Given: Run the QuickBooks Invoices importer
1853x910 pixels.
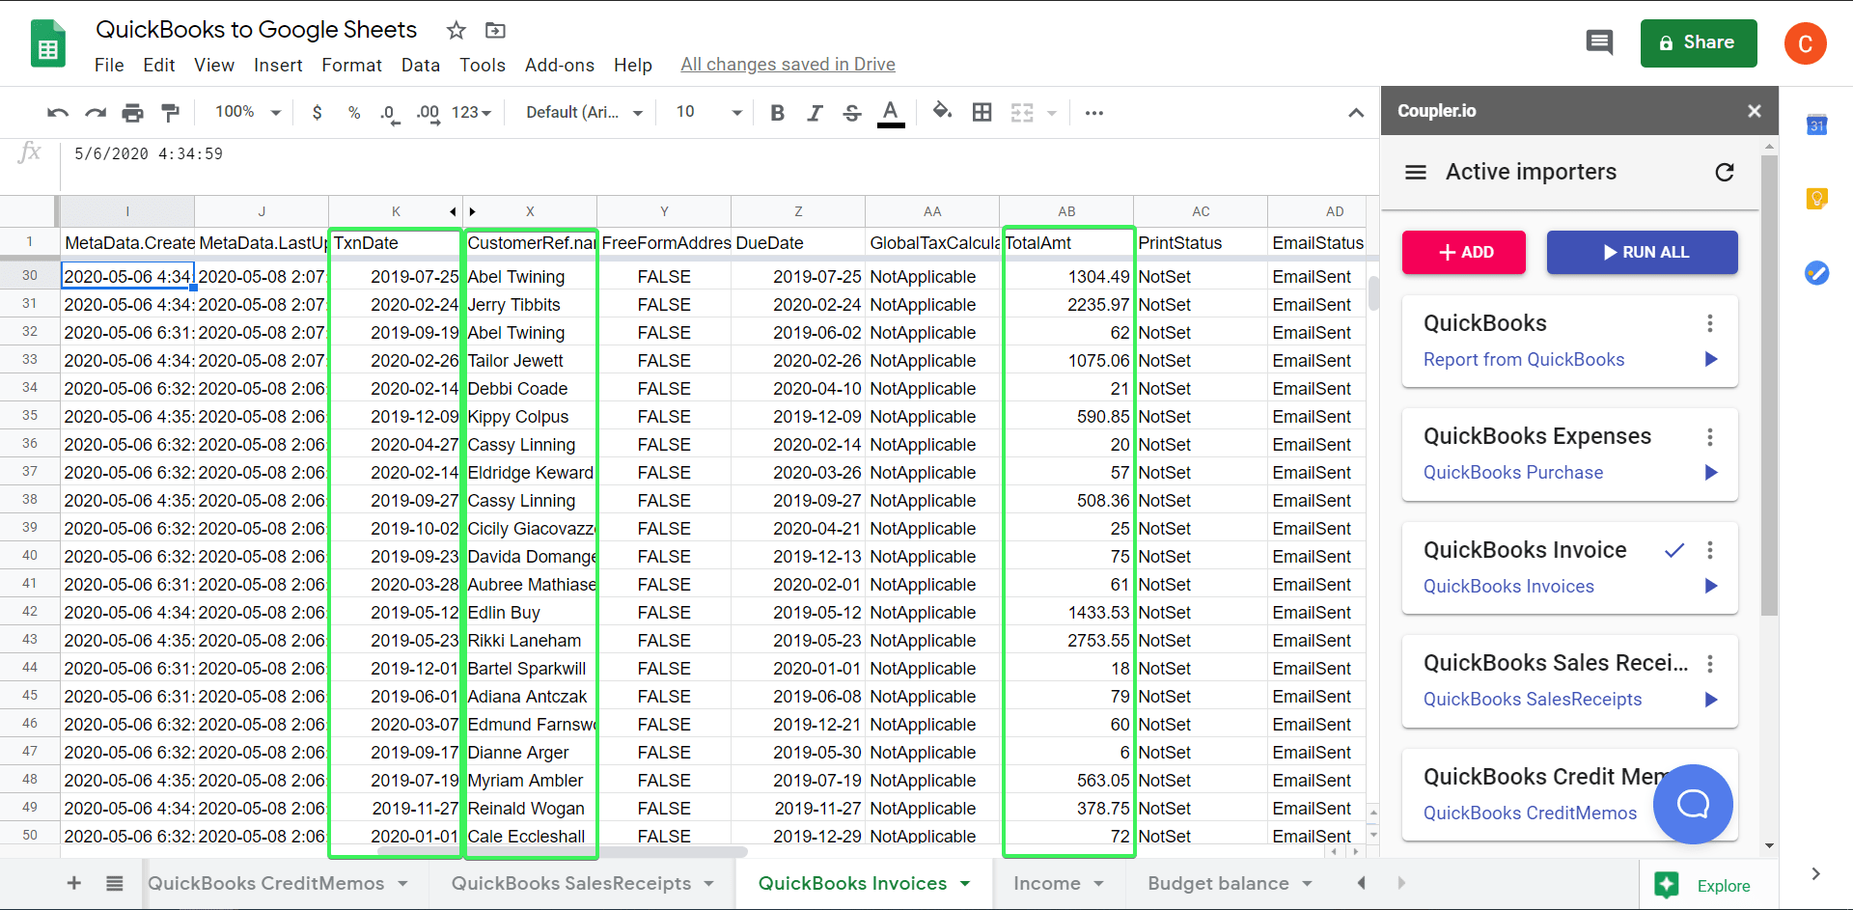Looking at the screenshot, I should pos(1711,586).
